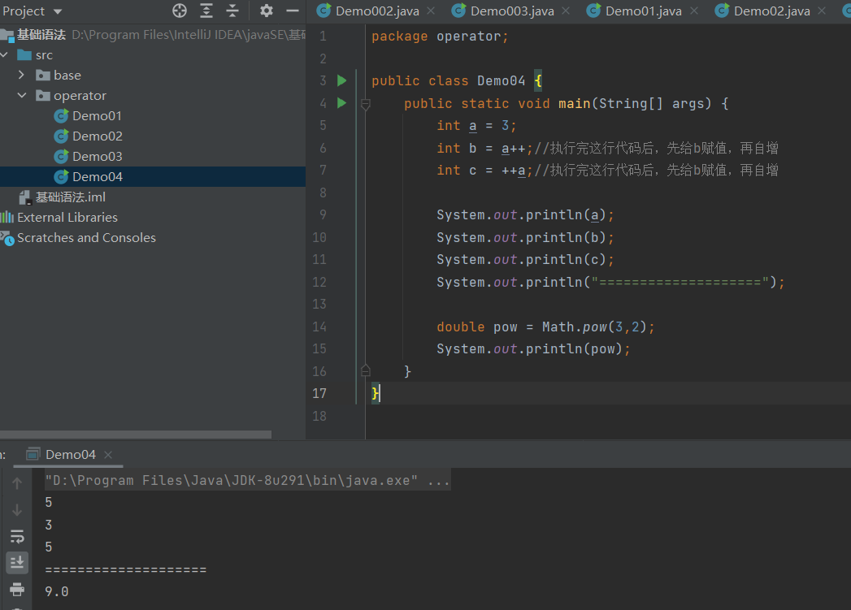This screenshot has width=851, height=610.
Task: Select Demo04 in project tree
Action: [153, 177]
